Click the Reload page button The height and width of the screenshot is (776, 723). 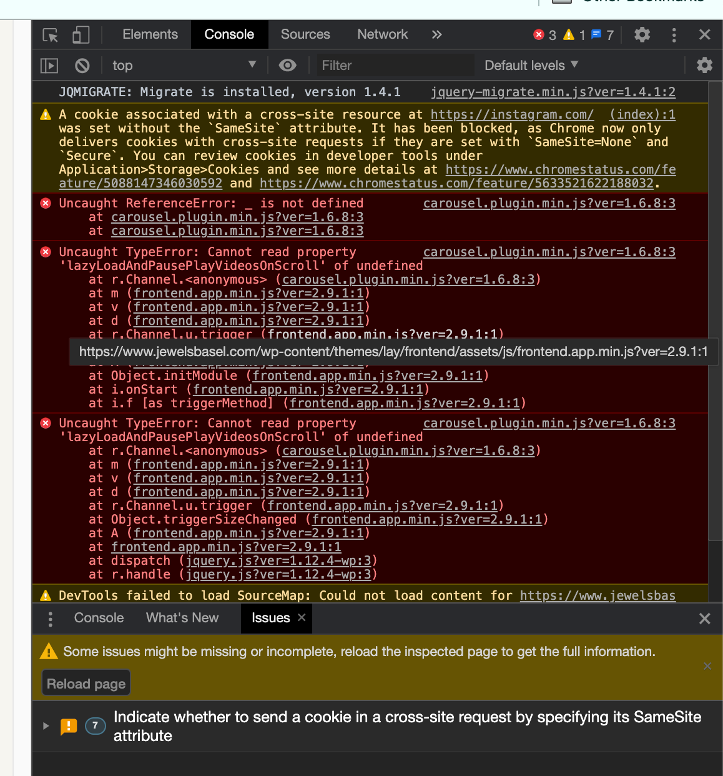coord(86,683)
